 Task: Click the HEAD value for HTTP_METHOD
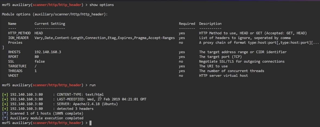(x=39, y=33)
